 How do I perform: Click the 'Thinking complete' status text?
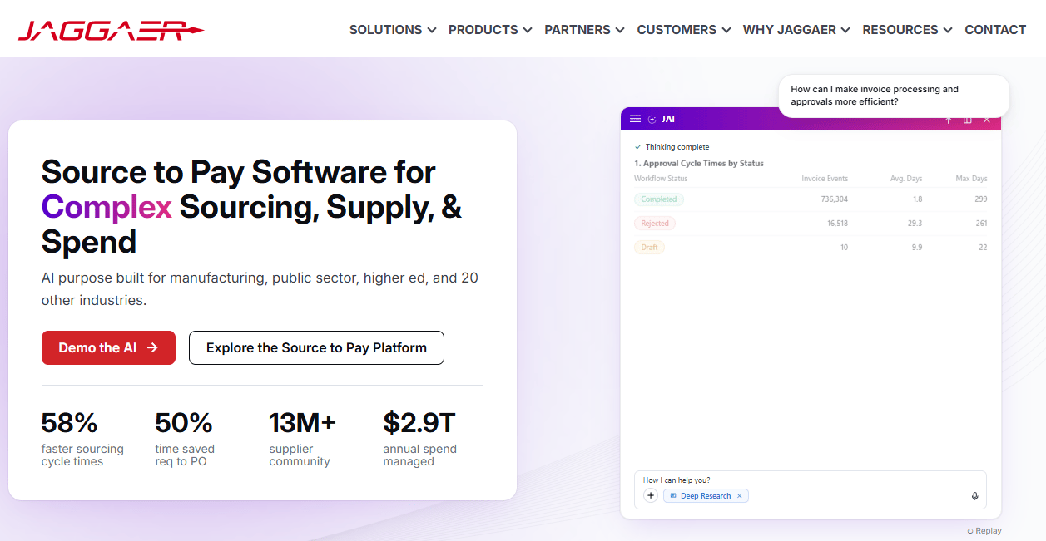click(x=677, y=147)
